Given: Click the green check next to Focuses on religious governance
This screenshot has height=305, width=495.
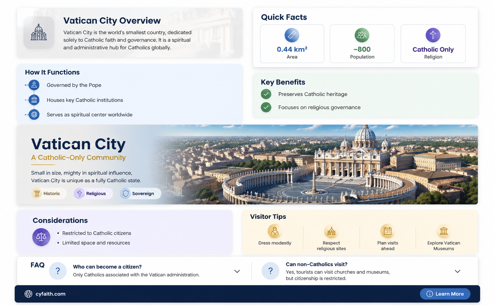Looking at the screenshot, I should click(266, 107).
